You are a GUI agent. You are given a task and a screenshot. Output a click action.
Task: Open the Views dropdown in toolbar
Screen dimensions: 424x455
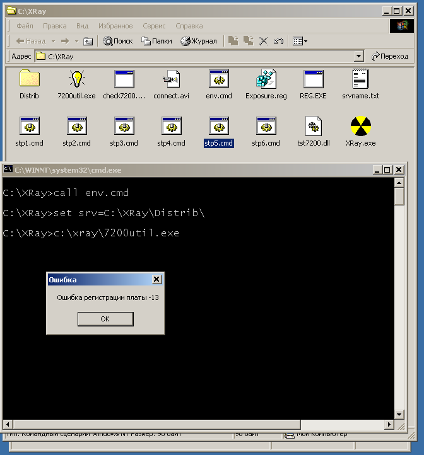(x=300, y=41)
